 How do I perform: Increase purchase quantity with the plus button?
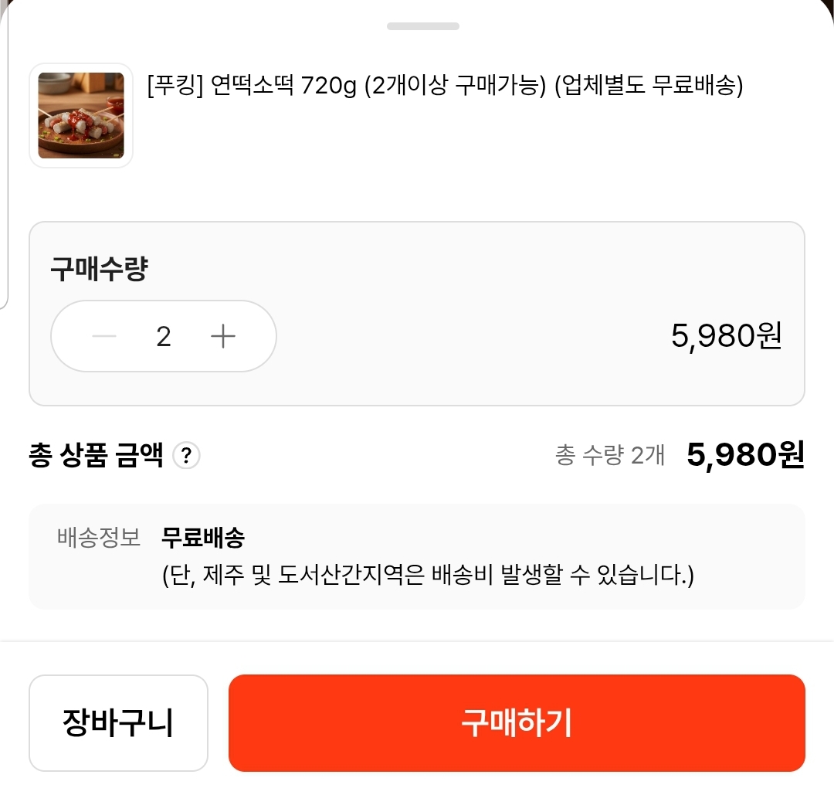(x=223, y=336)
